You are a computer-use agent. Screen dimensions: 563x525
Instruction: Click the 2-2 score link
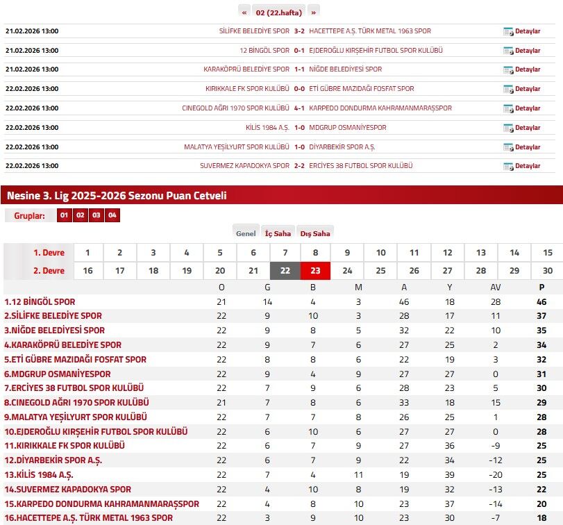299,165
